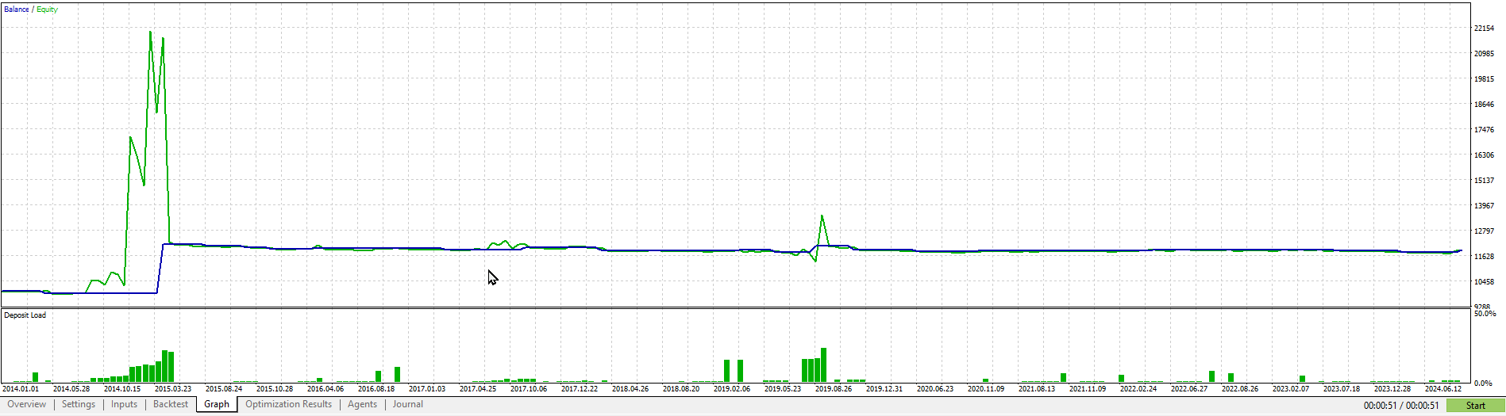
Task: Go to the Backtest tab
Action: pyautogui.click(x=171, y=404)
